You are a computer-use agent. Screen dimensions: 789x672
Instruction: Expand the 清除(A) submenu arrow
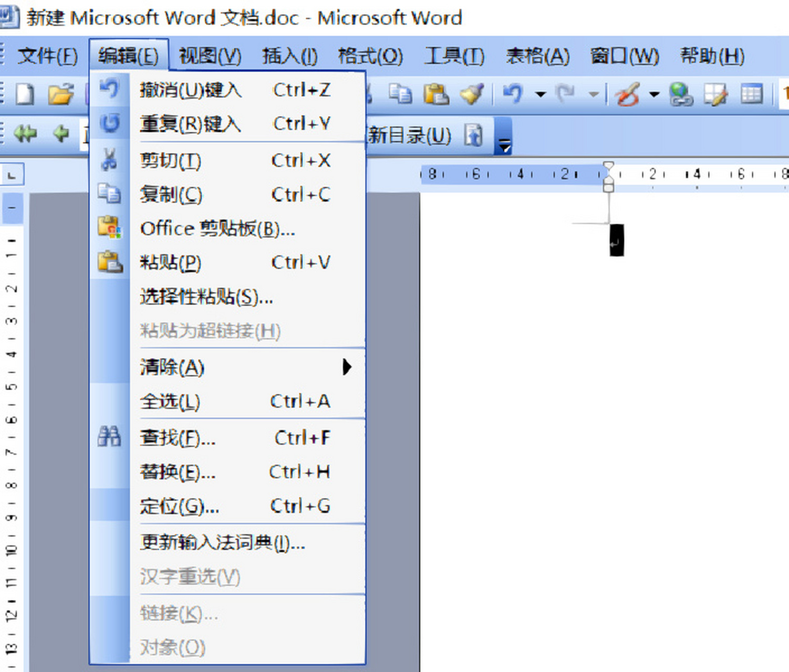point(347,368)
